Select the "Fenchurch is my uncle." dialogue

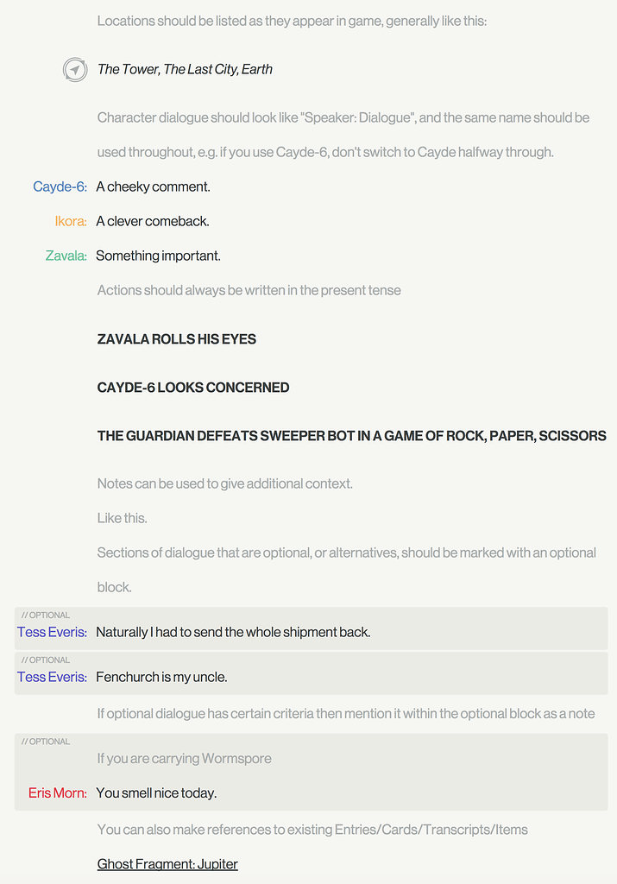coord(161,677)
